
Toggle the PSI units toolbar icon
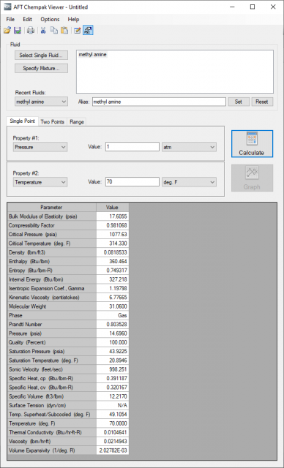point(88,30)
